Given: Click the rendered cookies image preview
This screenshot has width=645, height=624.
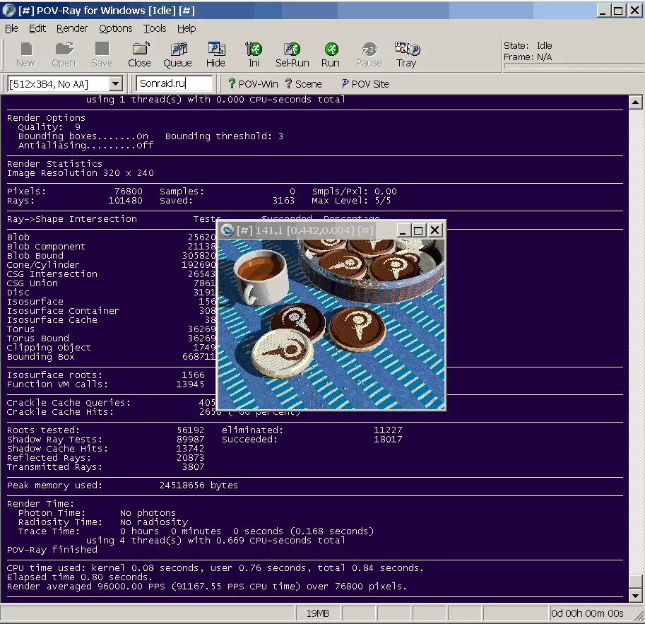Looking at the screenshot, I should coord(331,324).
